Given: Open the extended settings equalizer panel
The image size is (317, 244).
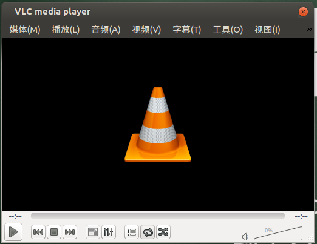Looking at the screenshot, I should pyautogui.click(x=109, y=232).
